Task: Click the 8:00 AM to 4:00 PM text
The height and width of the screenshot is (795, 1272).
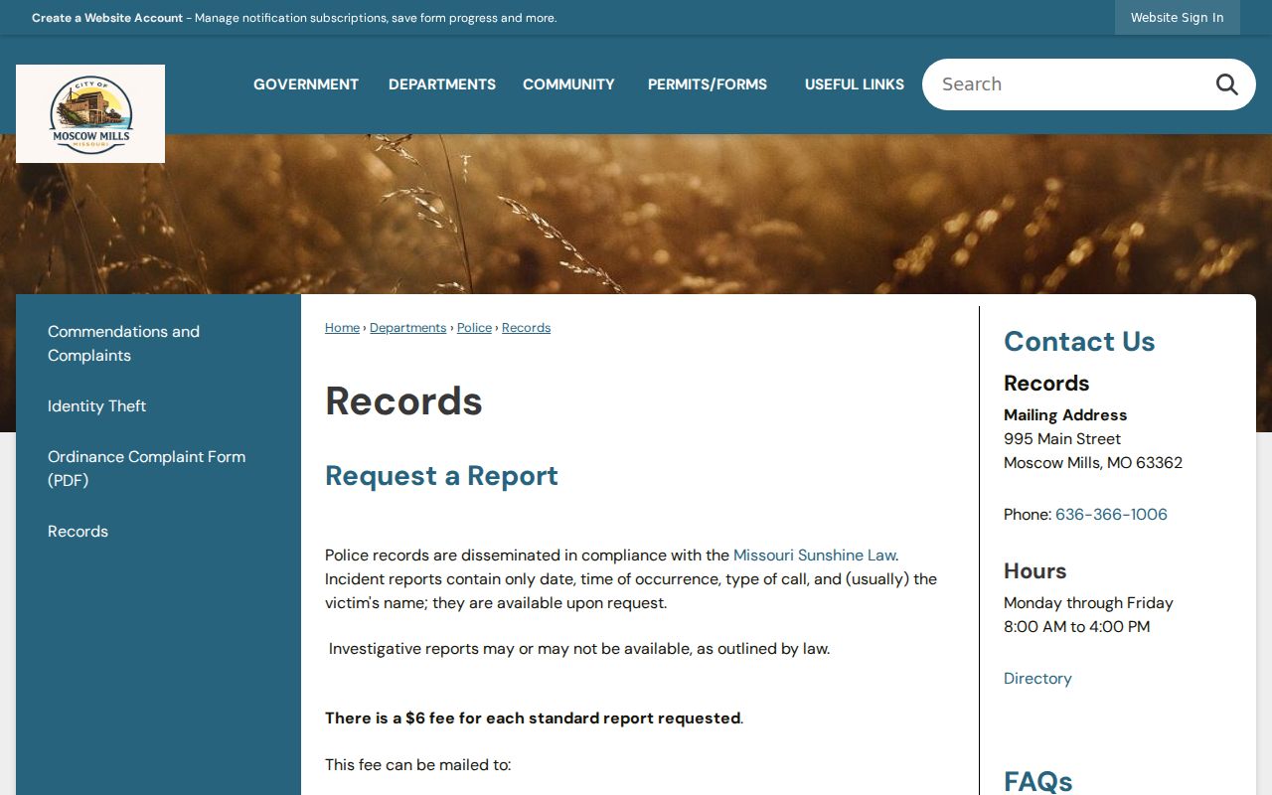Action: click(x=1076, y=627)
